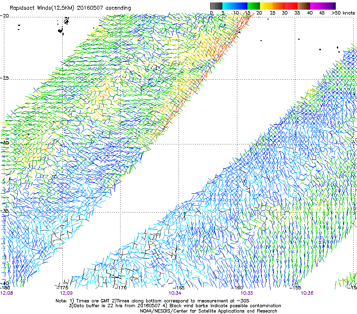Click the blue 5-15 knots color segment

coord(235,6)
